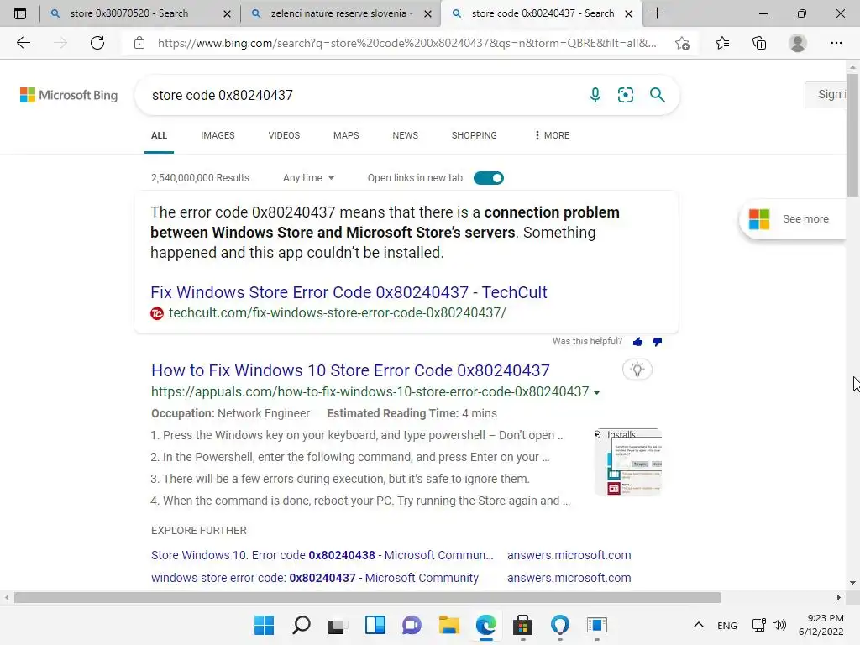
Task: Open Microsoft Store from taskbar
Action: (x=522, y=625)
